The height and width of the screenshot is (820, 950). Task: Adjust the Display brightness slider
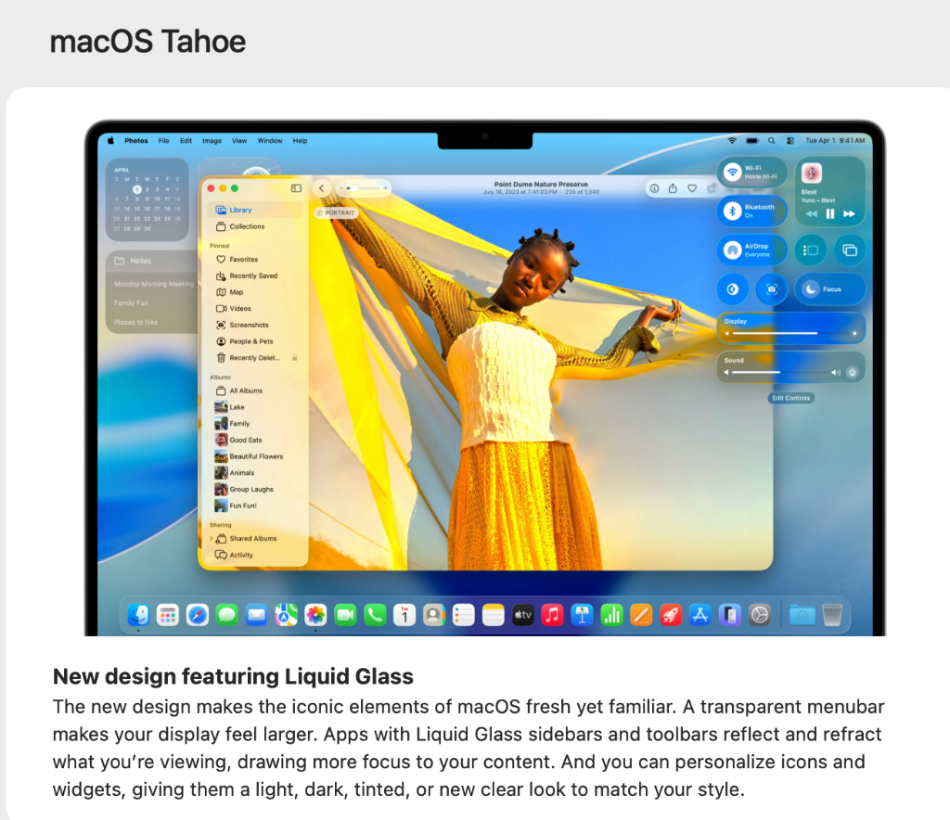790,333
